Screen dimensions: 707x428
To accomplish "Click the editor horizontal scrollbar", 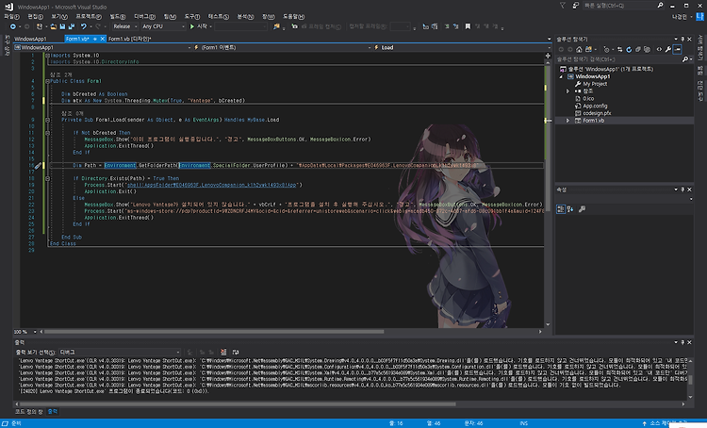I will [x=214, y=332].
